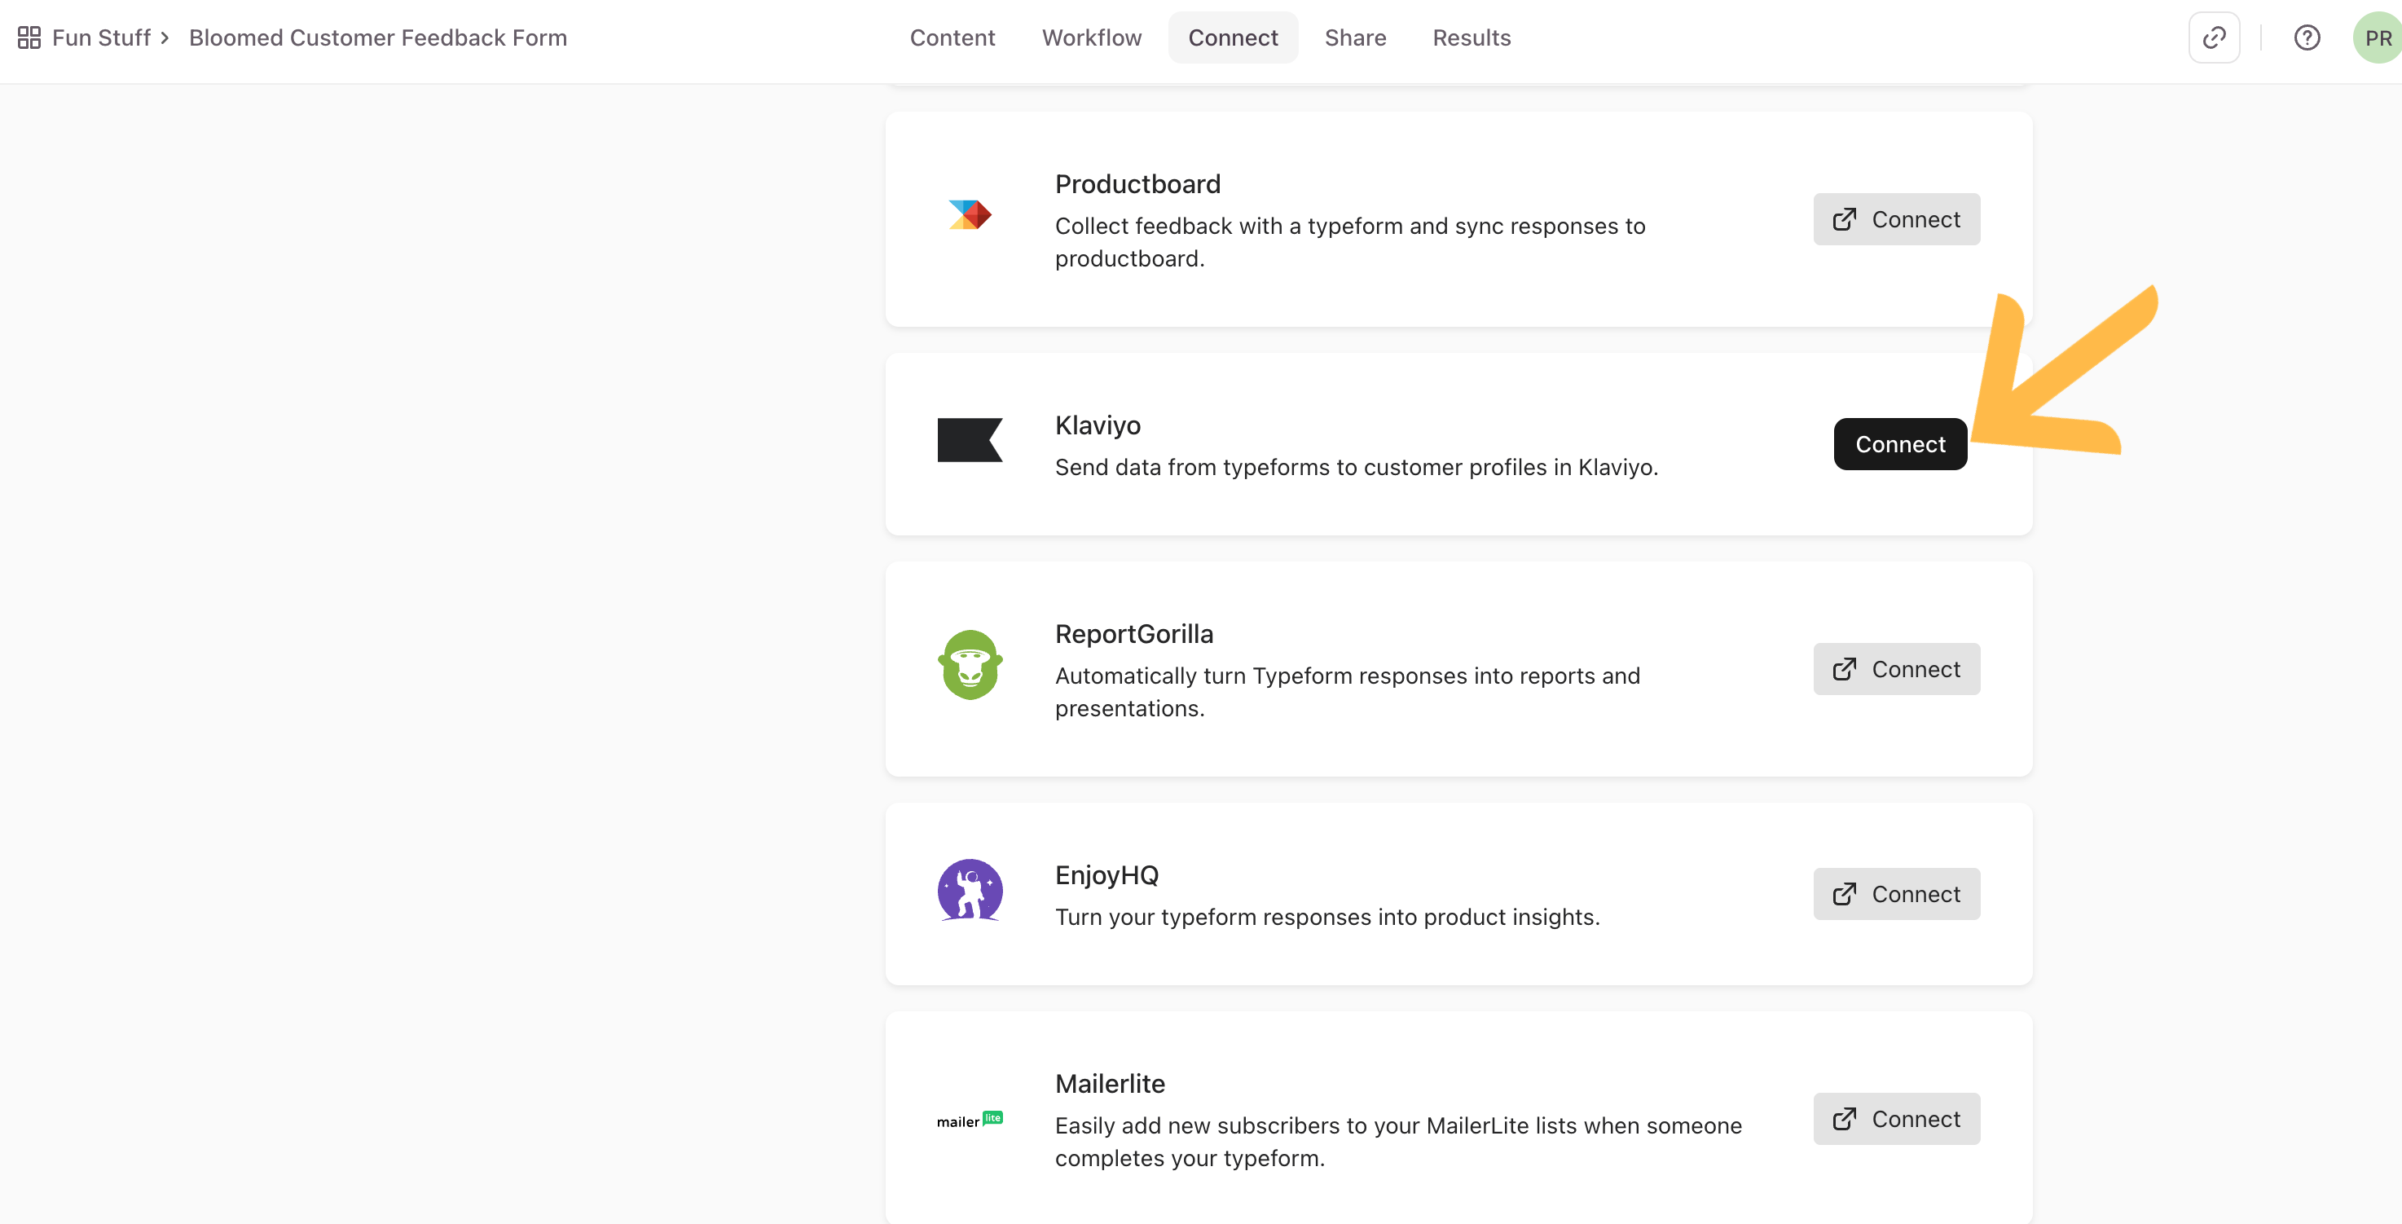
Task: Click the Klaviyo description about customer profiles
Action: click(x=1357, y=466)
